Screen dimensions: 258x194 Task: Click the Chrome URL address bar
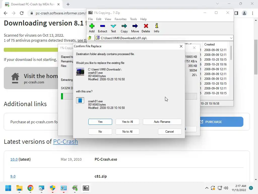coord(58,13)
